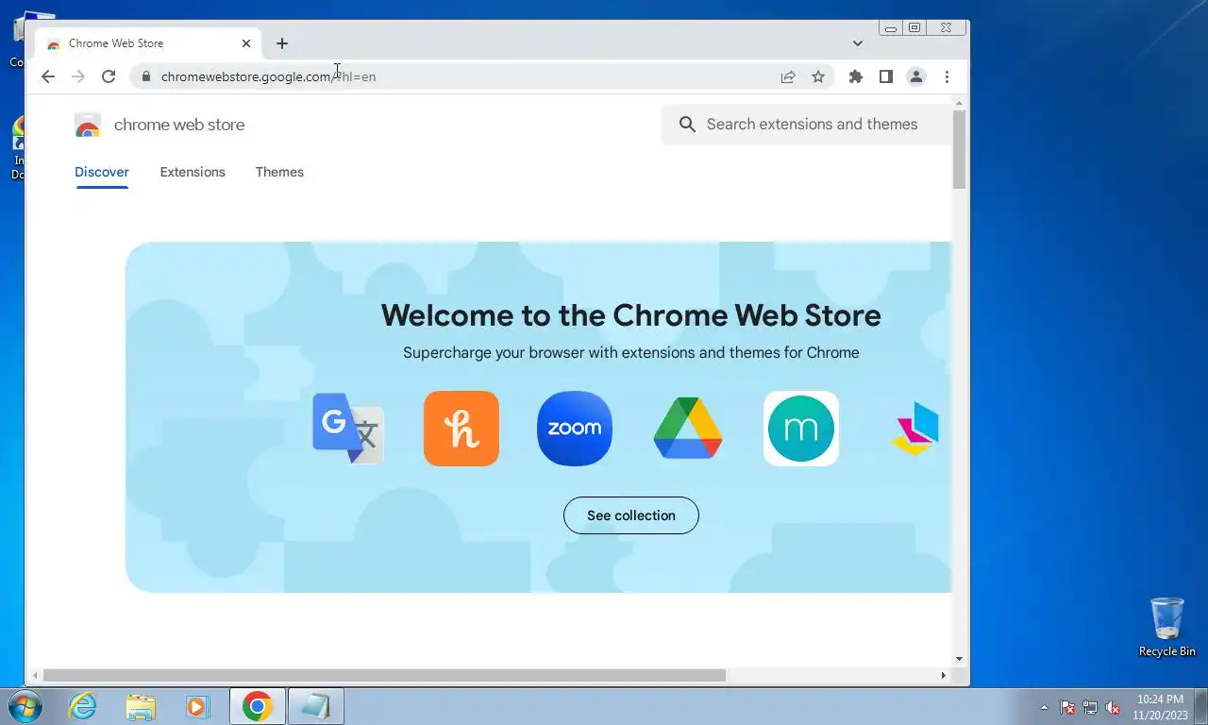
Task: Click the volume muted tray icon
Action: point(1113,707)
